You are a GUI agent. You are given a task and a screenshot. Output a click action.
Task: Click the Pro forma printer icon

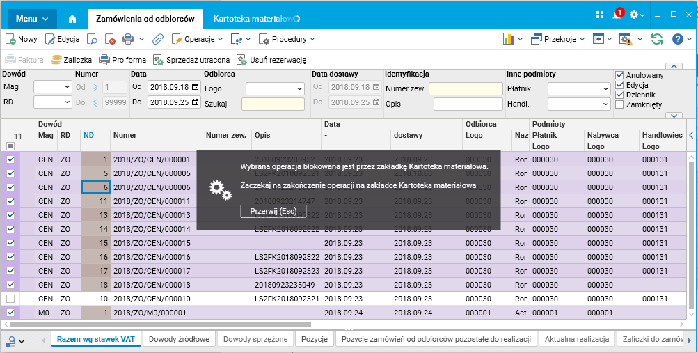pyautogui.click(x=104, y=60)
